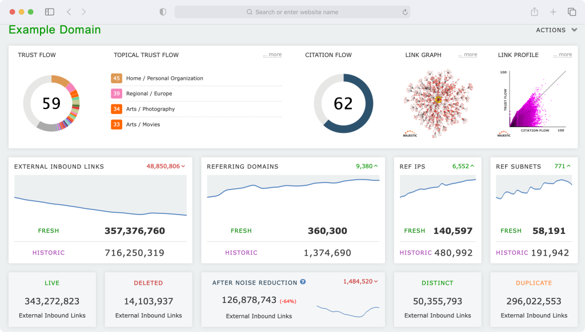Toggle the Safari sidebar icon
This screenshot has height=332, width=585.
tap(50, 12)
